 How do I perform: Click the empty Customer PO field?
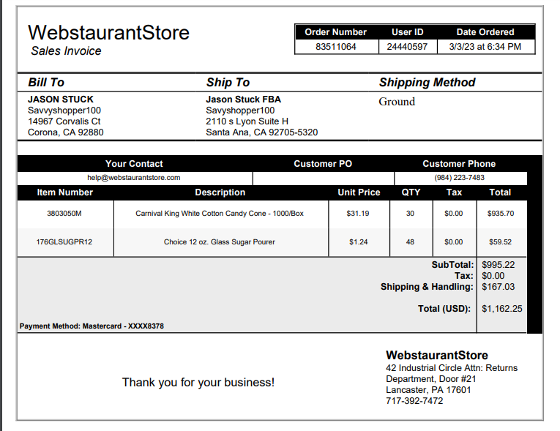(324, 179)
